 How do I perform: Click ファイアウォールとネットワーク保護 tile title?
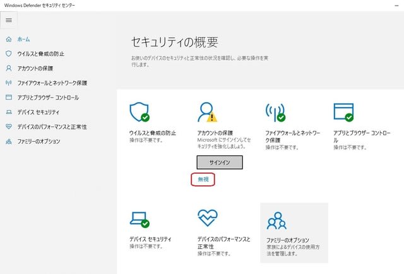tap(293, 137)
